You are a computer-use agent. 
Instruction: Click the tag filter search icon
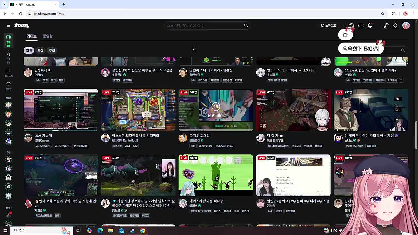[403, 50]
